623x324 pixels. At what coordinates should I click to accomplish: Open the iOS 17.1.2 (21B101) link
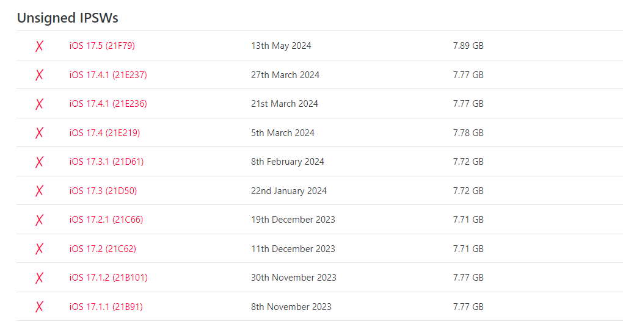point(108,278)
